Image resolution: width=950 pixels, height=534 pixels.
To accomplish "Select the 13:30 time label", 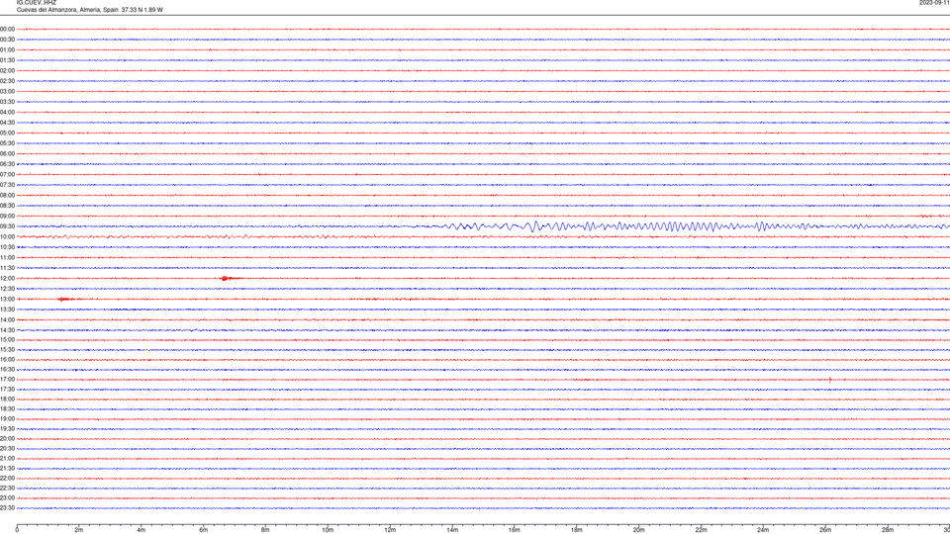I will 7,310.
